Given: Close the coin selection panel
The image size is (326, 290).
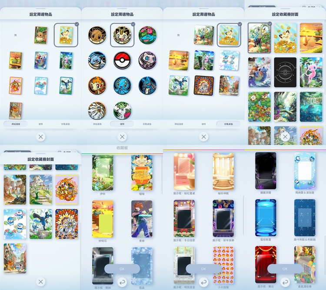Looking at the screenshot, I should (x=122, y=137).
